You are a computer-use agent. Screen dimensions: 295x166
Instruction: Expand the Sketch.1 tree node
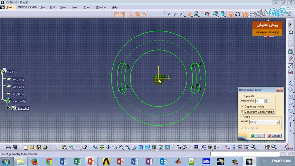[8, 108]
